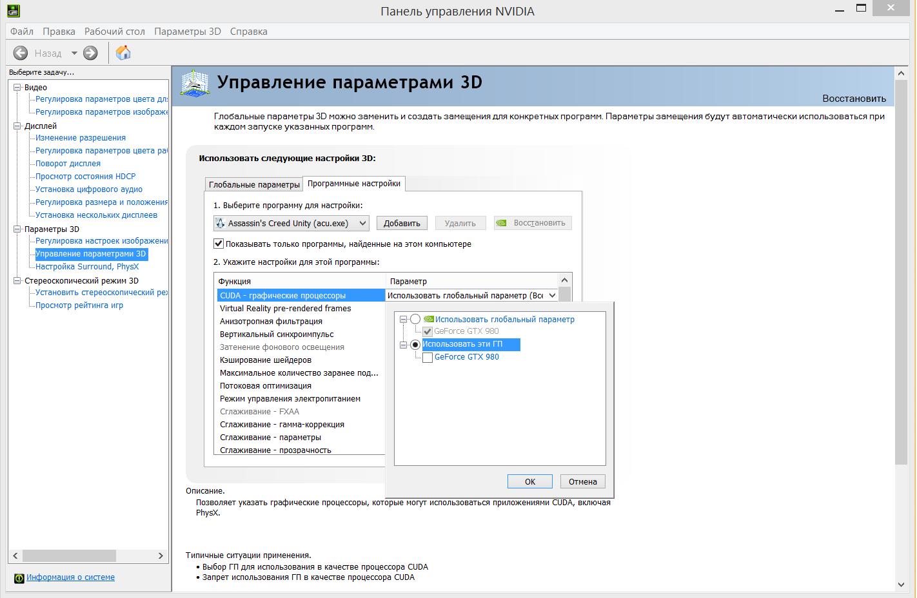Click the NVIDIA app icon in title bar
Screen dimensions: 917x598
(x=12, y=10)
